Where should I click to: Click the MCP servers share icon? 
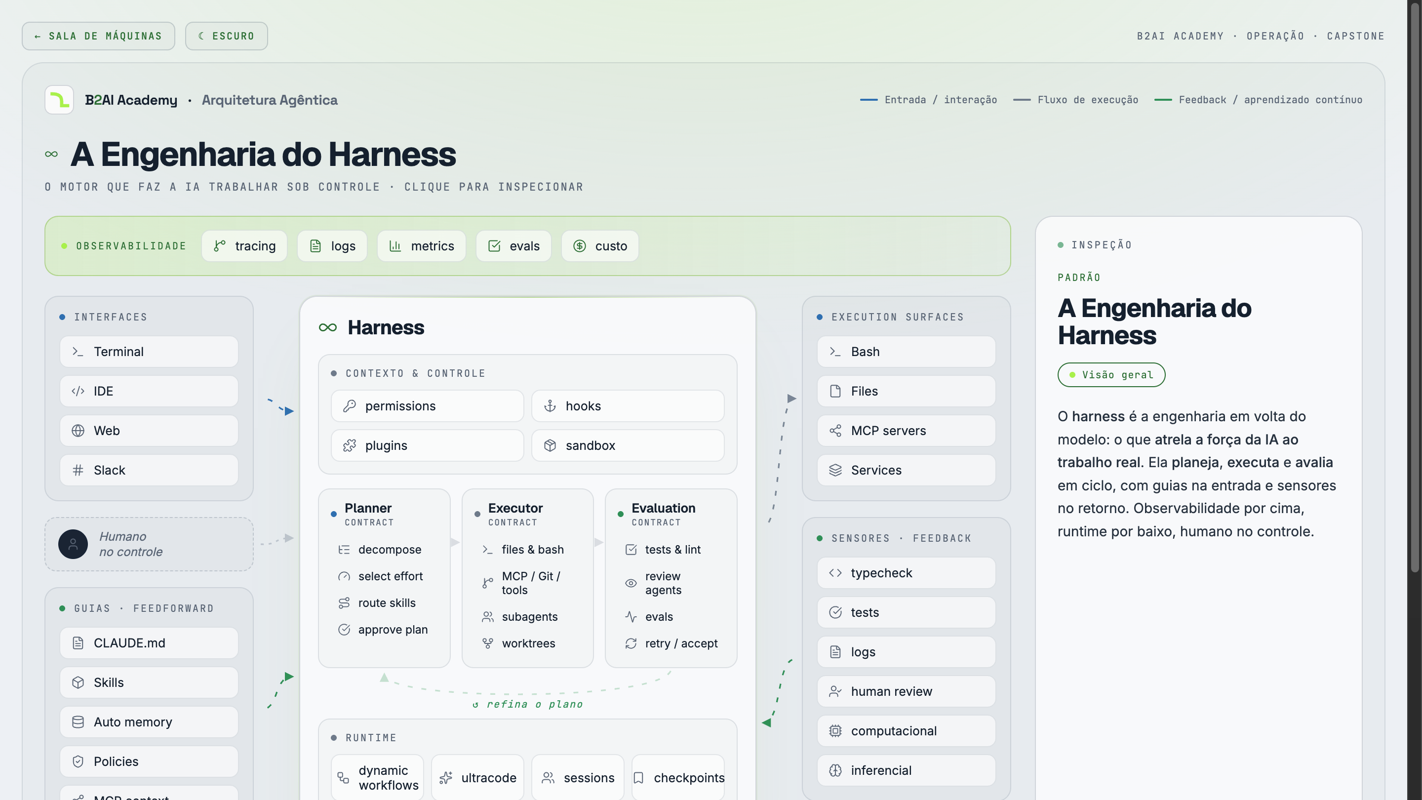(835, 431)
